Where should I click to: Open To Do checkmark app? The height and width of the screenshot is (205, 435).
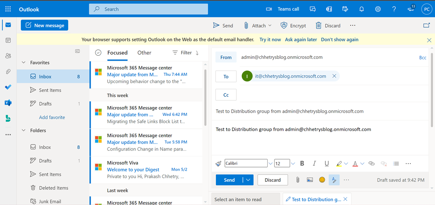8,87
